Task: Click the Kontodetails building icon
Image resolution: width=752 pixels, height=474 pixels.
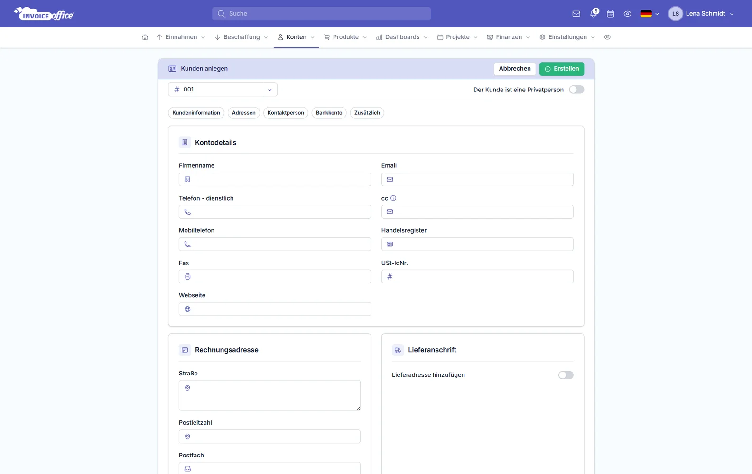Action: [x=185, y=142]
